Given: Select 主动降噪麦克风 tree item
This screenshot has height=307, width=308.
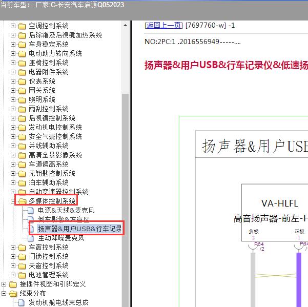Looking at the screenshot, I should point(61,238).
